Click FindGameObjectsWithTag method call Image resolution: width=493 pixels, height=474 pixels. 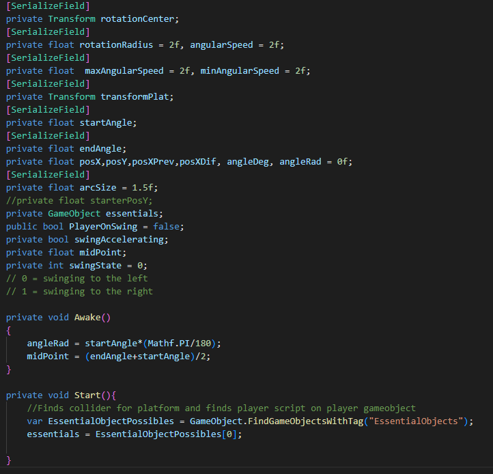point(306,421)
